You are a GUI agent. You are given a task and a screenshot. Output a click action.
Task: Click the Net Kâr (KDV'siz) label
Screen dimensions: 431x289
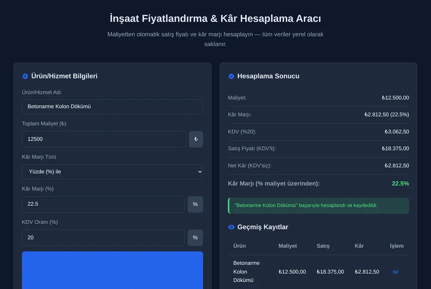(x=250, y=166)
